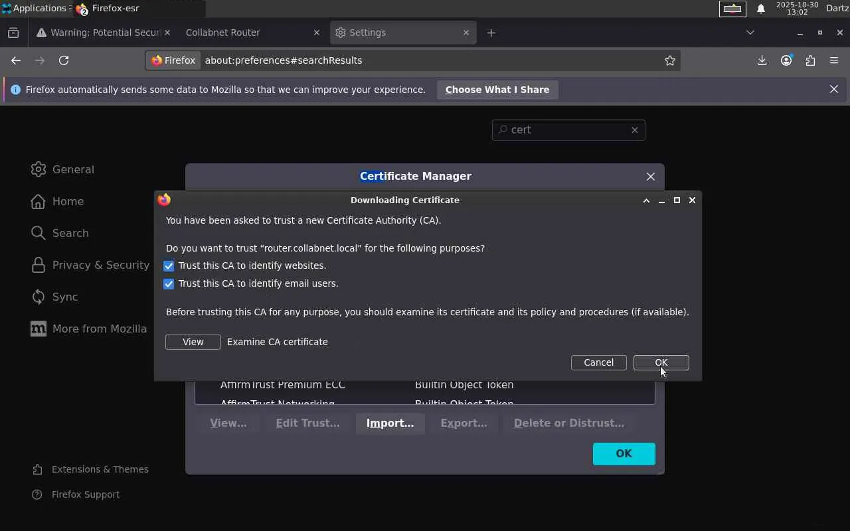
Task: Click the Dartz user label in top panel
Action: [837, 9]
